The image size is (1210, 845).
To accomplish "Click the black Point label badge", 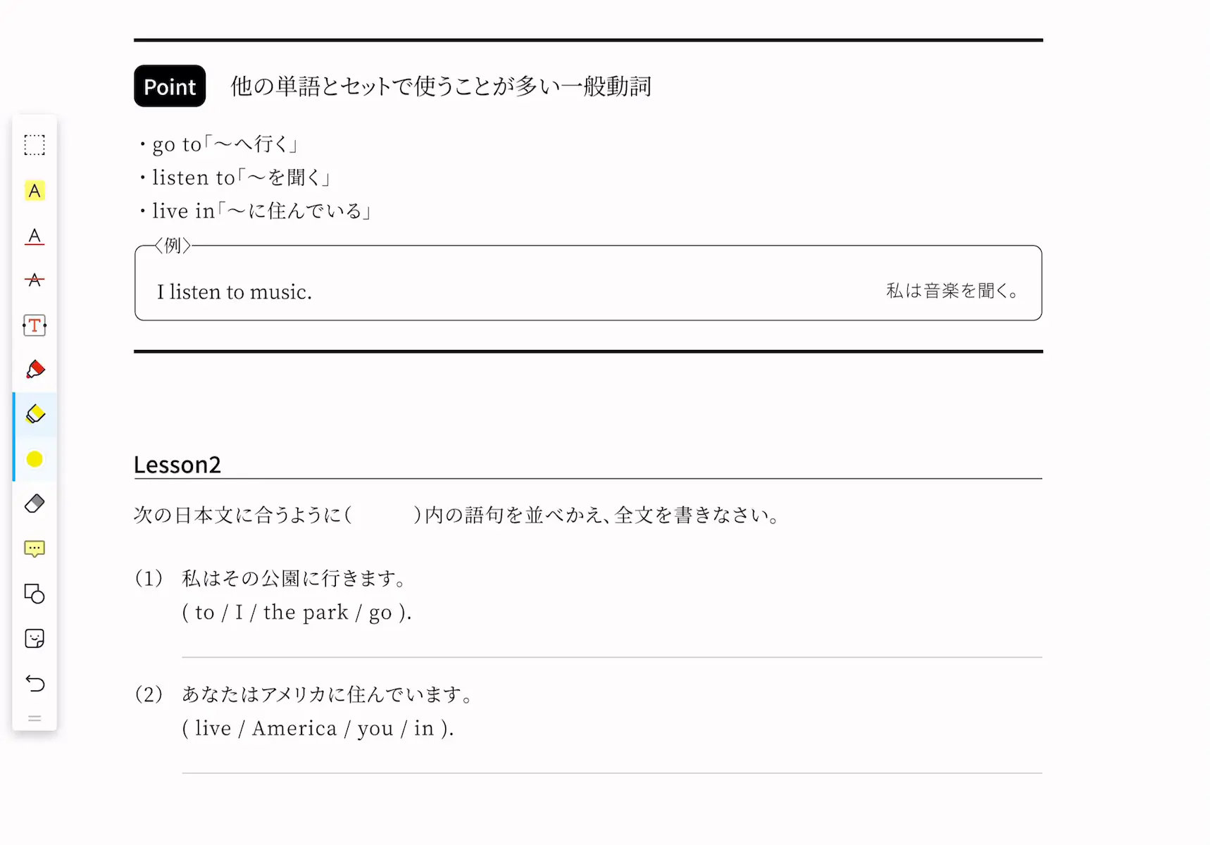I will tap(170, 86).
